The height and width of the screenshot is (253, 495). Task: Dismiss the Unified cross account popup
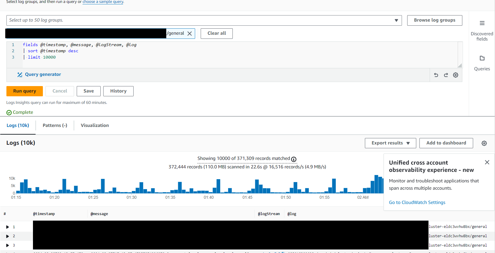(x=487, y=162)
